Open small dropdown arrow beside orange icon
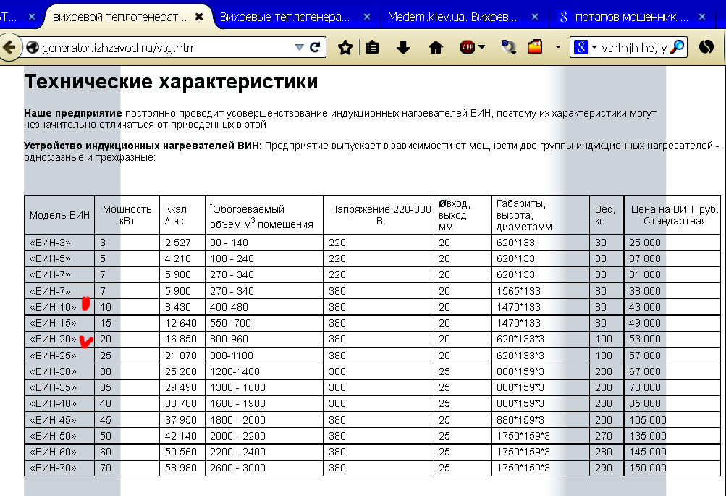726x496 pixels. coord(558,47)
